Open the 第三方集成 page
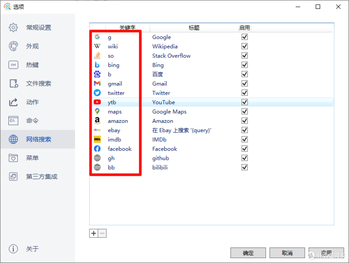The width and height of the screenshot is (349, 263). click(x=38, y=177)
